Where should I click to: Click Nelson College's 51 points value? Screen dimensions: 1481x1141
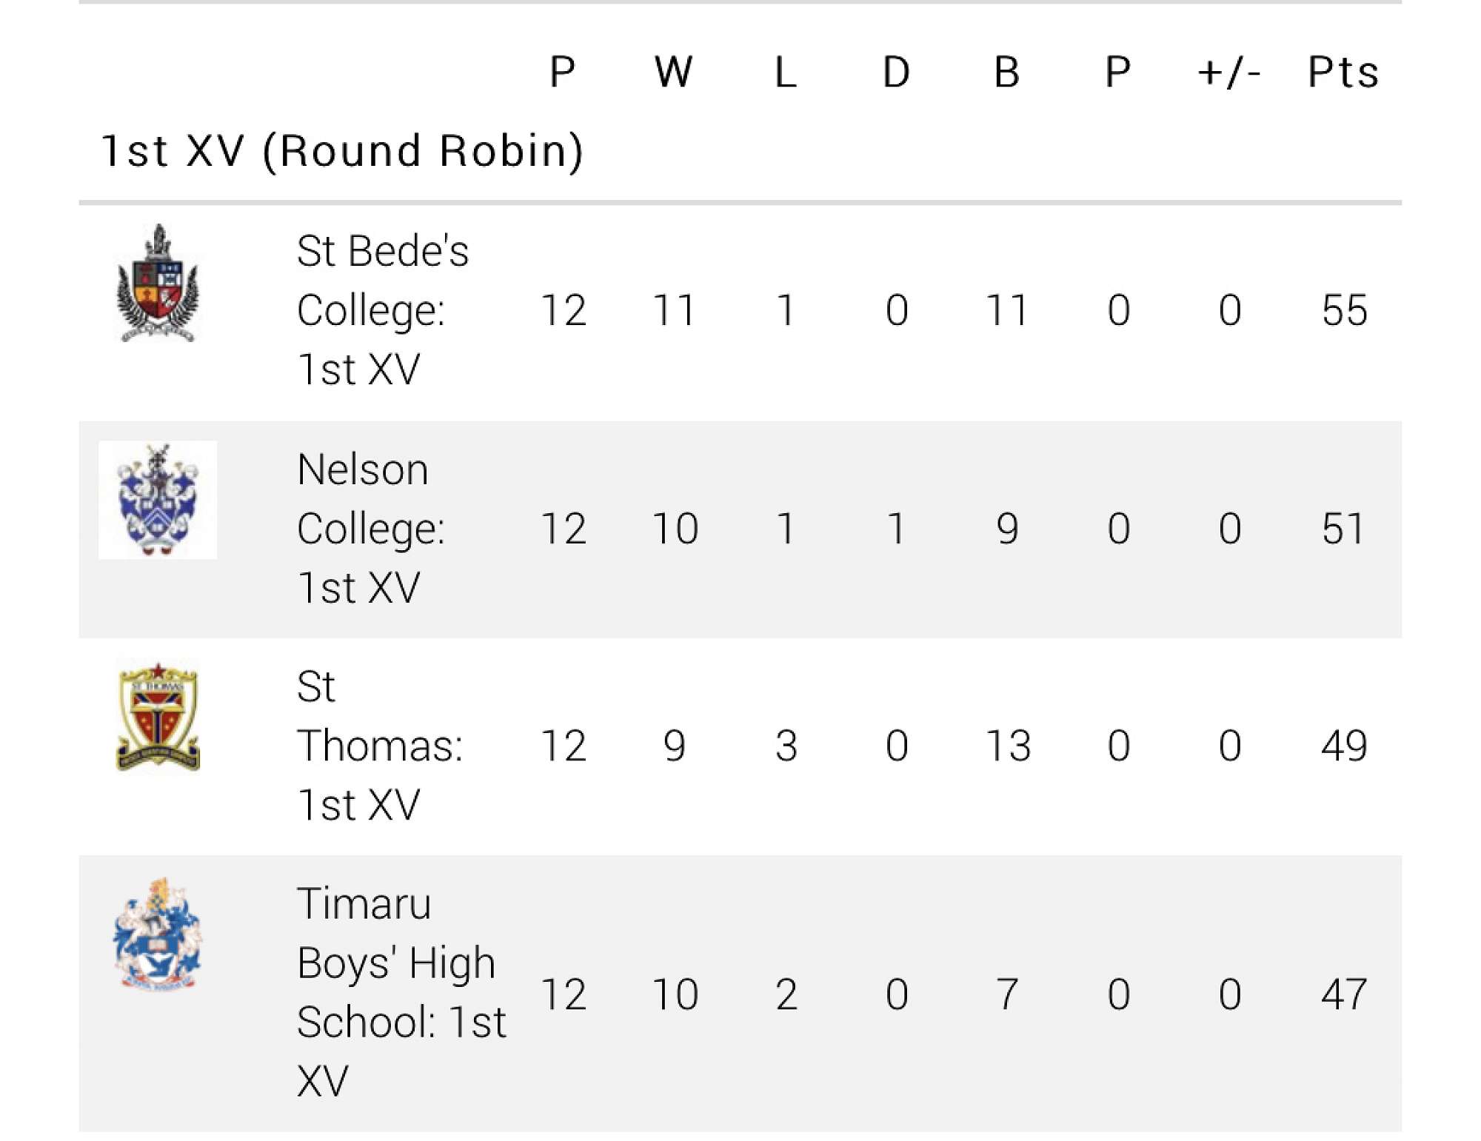[1343, 529]
